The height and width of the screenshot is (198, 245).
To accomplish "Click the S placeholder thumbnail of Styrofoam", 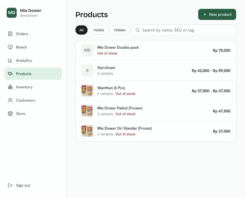I will click(87, 70).
